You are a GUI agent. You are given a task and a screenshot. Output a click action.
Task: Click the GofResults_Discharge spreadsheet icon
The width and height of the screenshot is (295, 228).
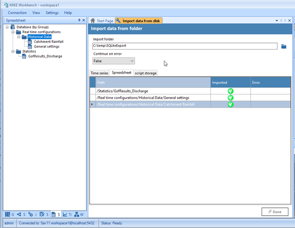[24, 56]
